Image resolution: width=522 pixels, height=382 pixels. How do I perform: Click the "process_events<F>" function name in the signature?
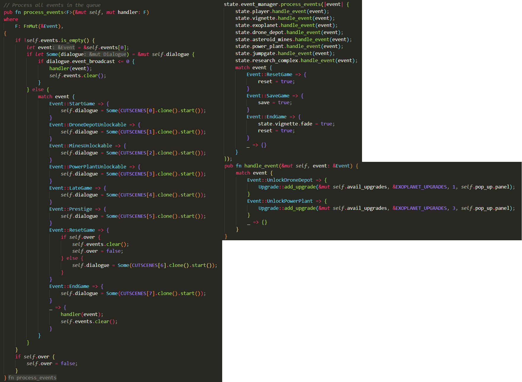48,12
